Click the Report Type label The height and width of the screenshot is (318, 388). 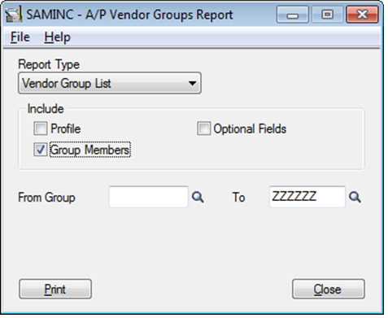click(x=49, y=65)
